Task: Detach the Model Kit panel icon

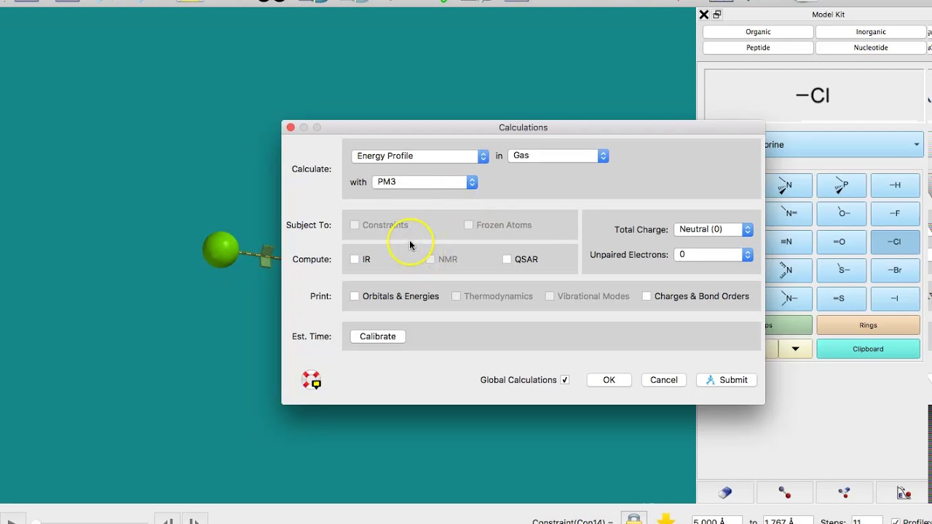Action: (x=717, y=15)
